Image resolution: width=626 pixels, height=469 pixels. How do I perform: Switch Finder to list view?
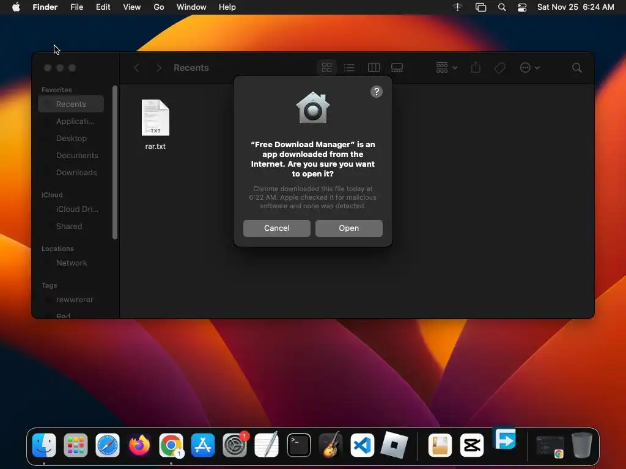(349, 68)
